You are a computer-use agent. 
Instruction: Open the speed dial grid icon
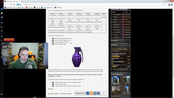[14, 5]
